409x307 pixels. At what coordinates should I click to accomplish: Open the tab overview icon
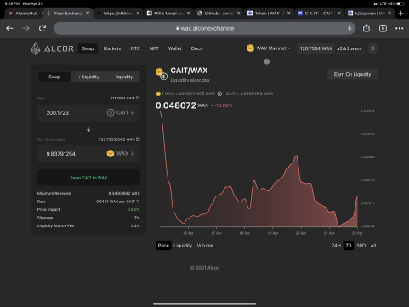383,28
